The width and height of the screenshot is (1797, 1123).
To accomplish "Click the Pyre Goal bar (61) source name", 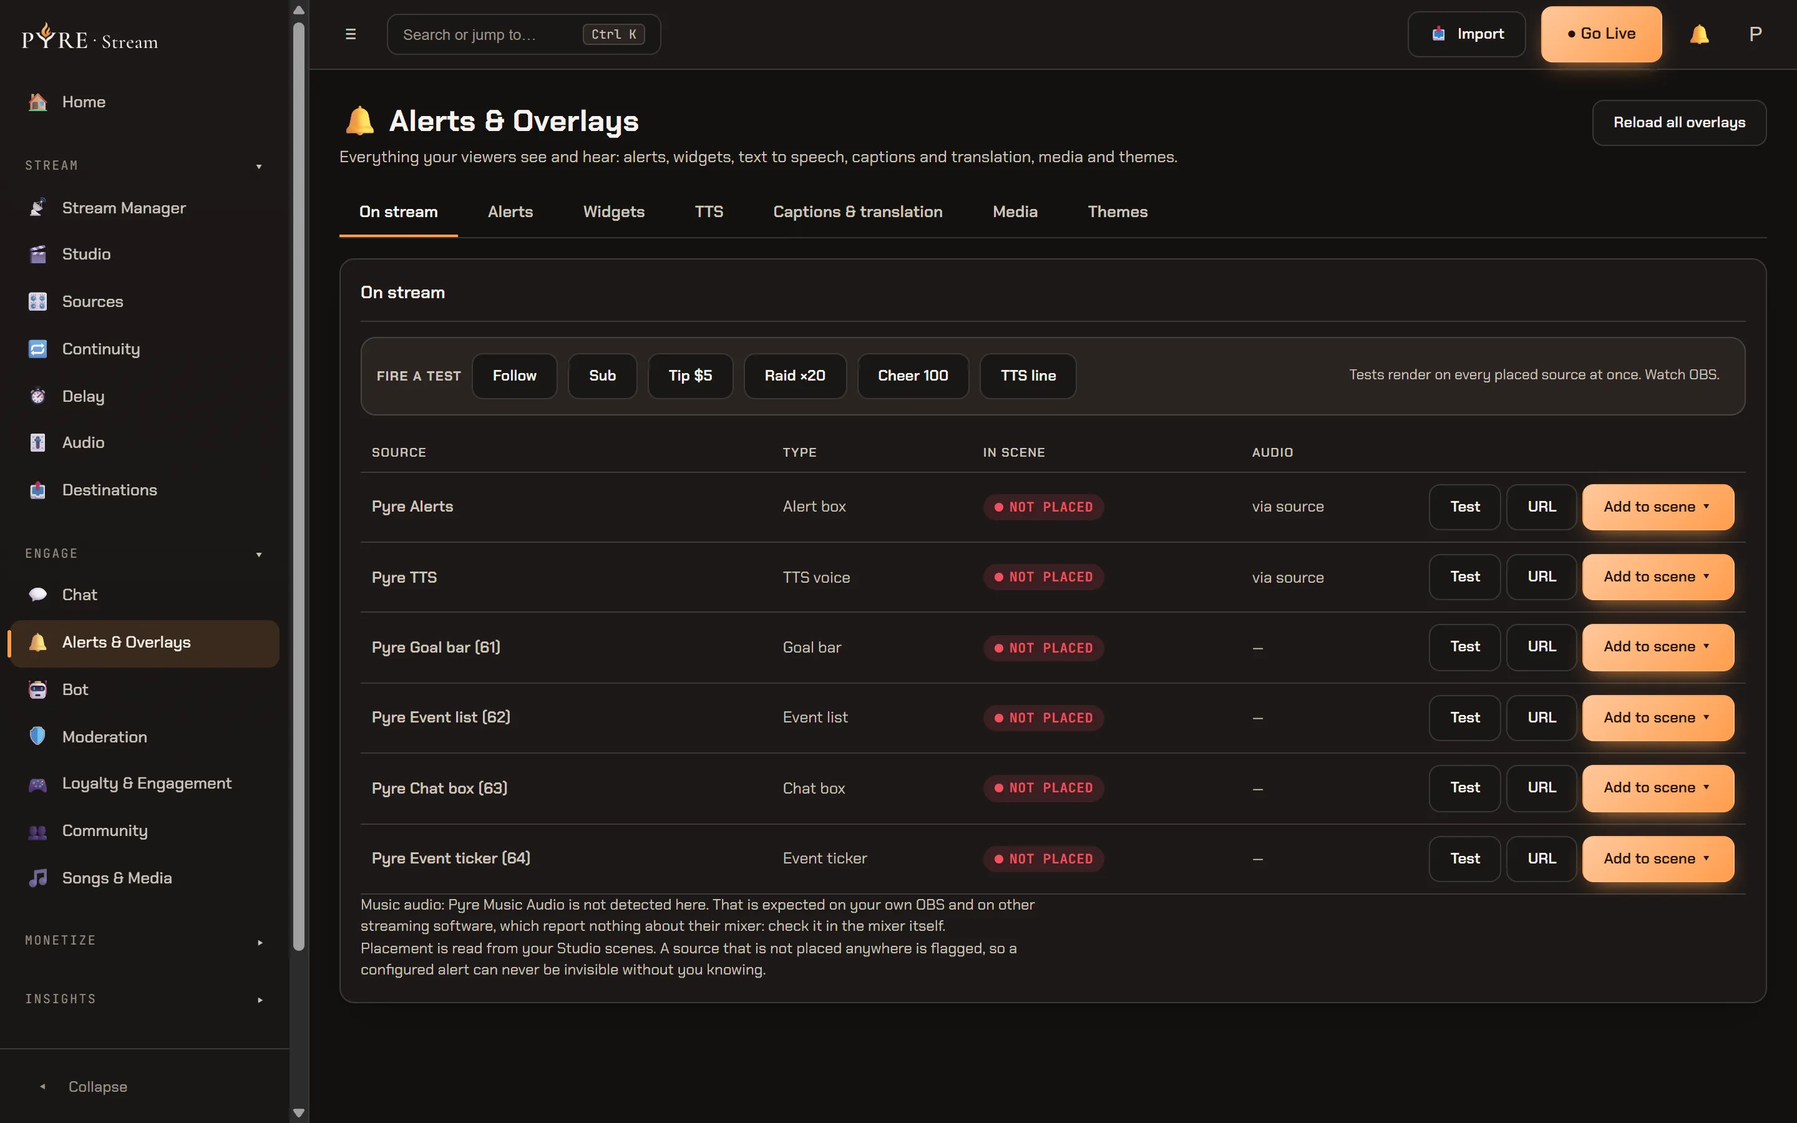I will pyautogui.click(x=436, y=647).
